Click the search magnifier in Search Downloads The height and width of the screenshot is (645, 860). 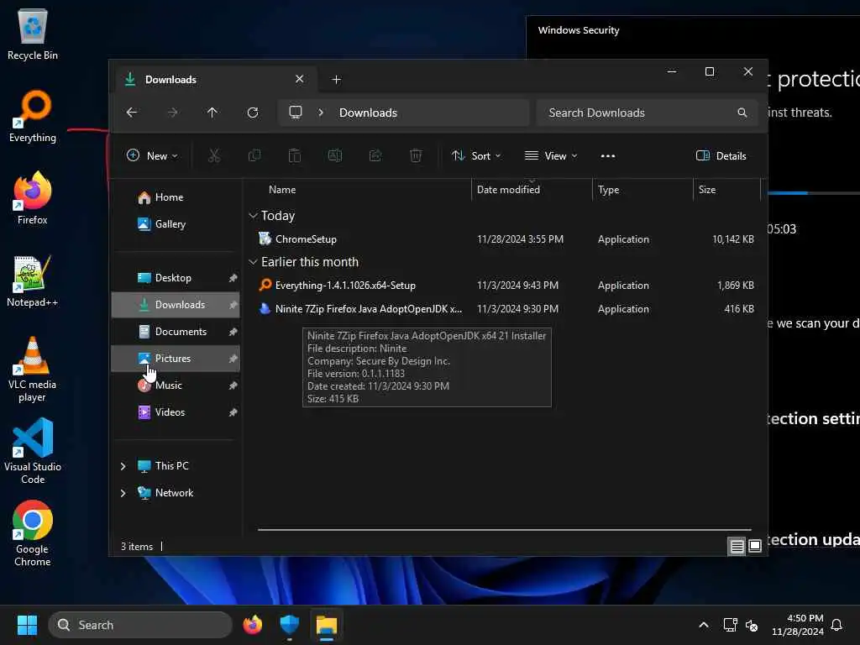(x=742, y=113)
